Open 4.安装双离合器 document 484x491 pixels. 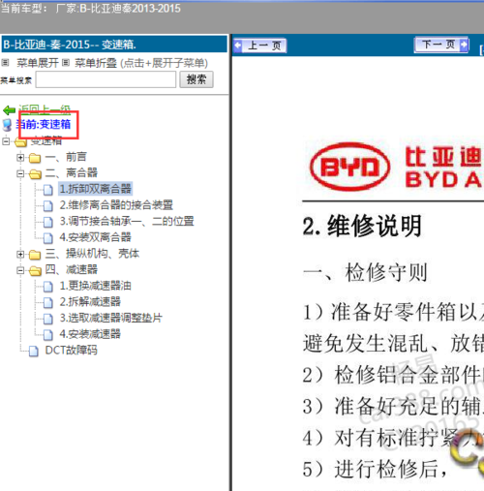click(x=95, y=237)
